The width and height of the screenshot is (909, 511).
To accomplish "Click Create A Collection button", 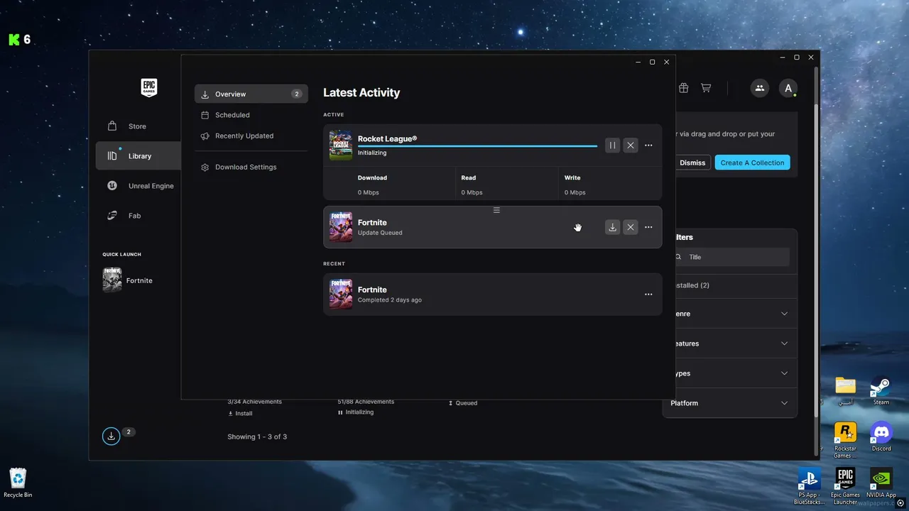I will point(752,163).
